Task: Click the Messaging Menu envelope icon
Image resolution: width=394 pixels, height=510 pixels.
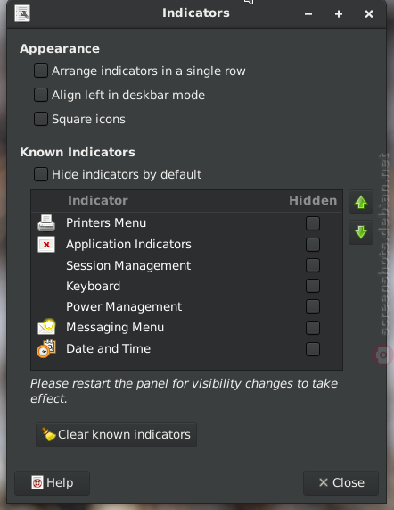Action: pyautogui.click(x=46, y=327)
